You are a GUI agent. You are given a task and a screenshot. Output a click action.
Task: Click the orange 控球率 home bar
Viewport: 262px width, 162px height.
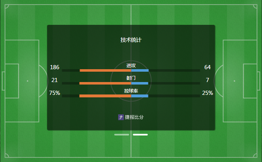point(105,96)
